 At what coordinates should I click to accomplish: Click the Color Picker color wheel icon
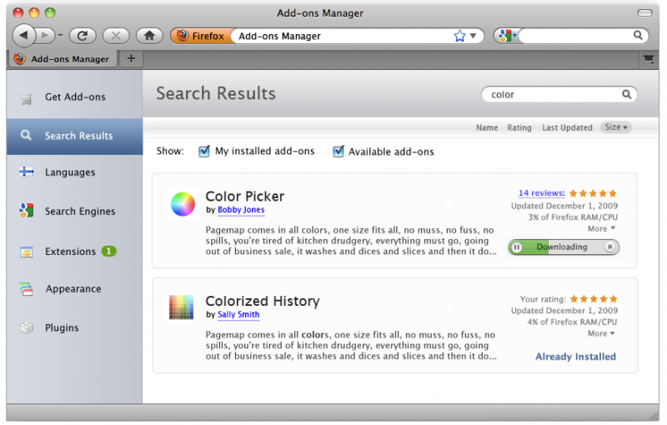point(183,204)
